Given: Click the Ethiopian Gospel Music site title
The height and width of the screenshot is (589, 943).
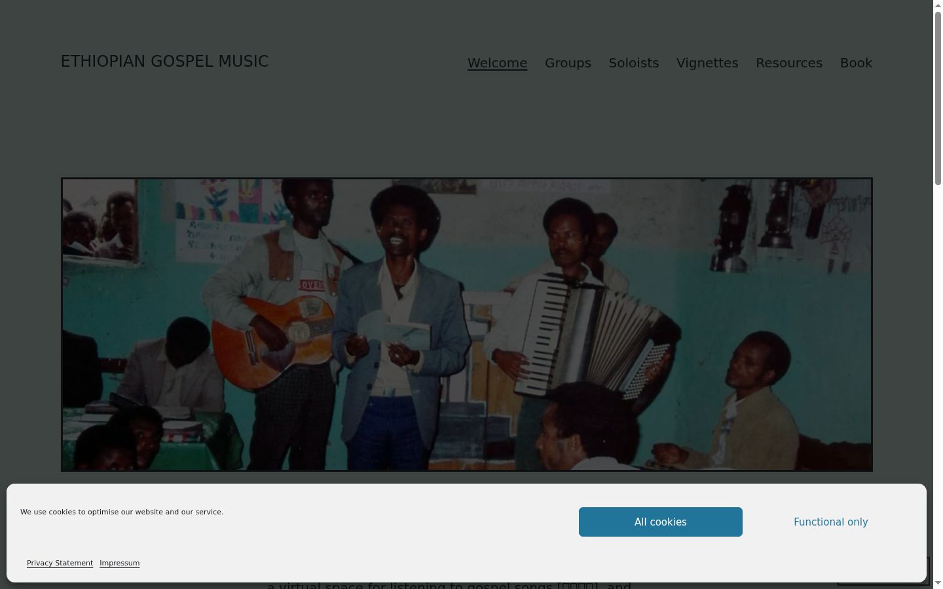Looking at the screenshot, I should 165,62.
